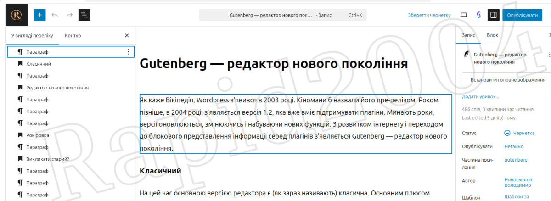The width and height of the screenshot is (551, 201).
Task: Click the Опублікувати button
Action: (x=522, y=15)
